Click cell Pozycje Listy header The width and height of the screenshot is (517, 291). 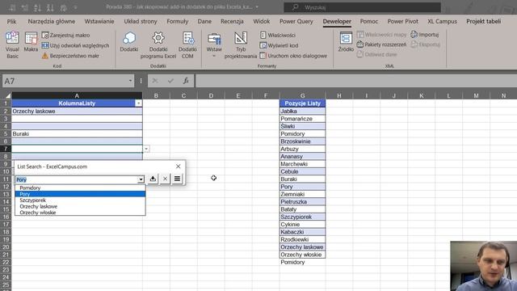(302, 103)
